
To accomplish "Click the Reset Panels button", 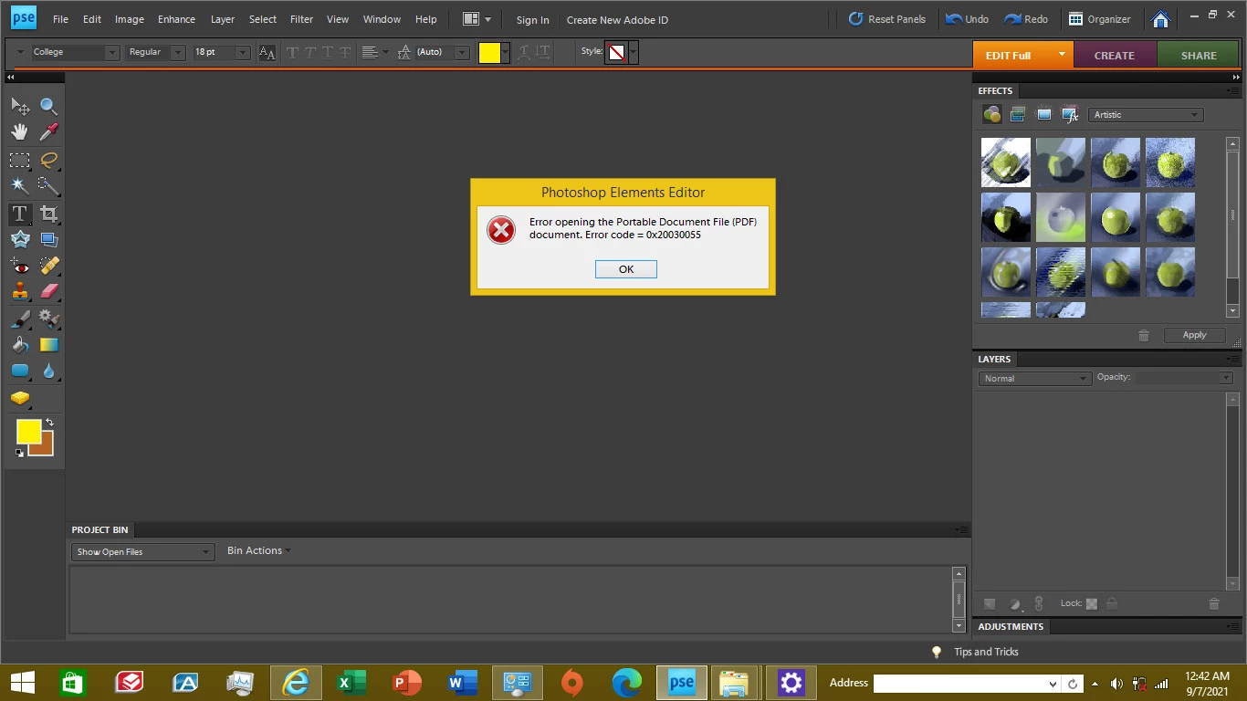I will 887,19.
